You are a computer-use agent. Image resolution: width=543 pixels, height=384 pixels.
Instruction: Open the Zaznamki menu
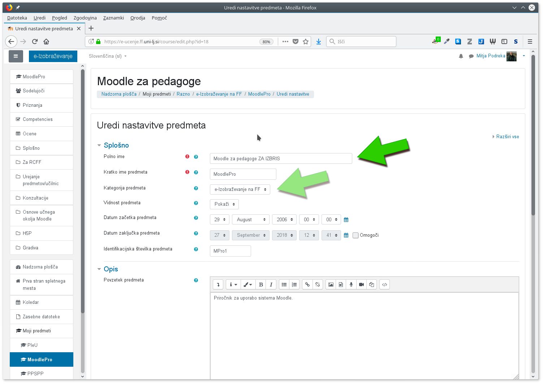[113, 18]
